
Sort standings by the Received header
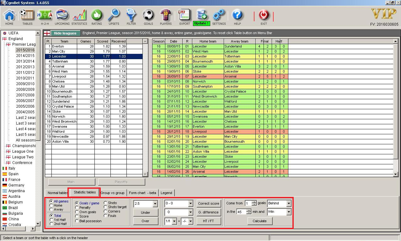tap(119, 41)
